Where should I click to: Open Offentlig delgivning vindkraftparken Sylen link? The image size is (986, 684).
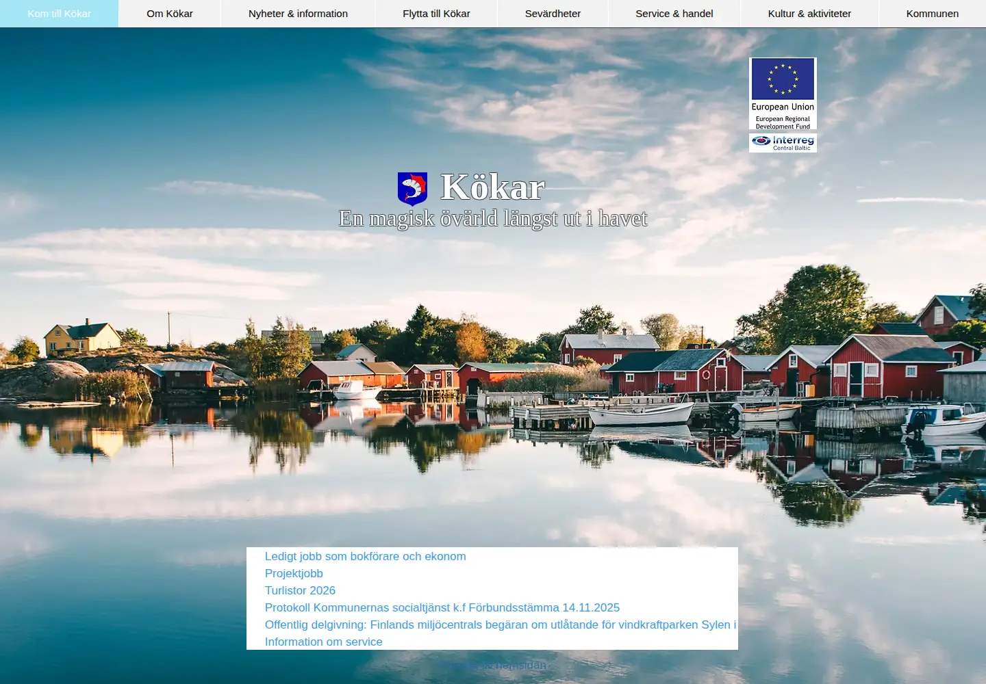(x=501, y=624)
